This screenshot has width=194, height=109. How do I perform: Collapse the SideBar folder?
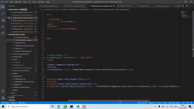(15, 73)
